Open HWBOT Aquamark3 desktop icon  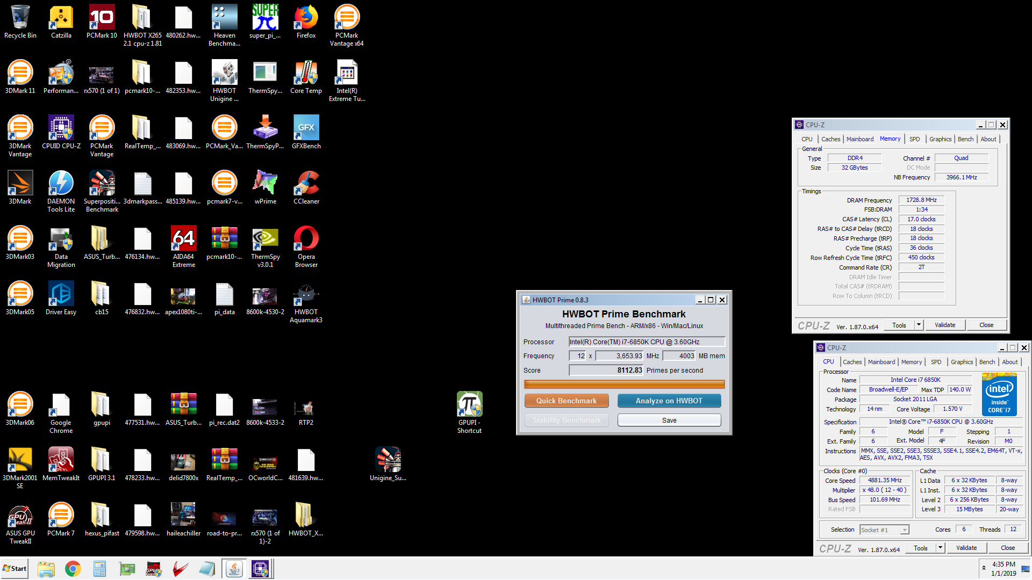point(306,302)
